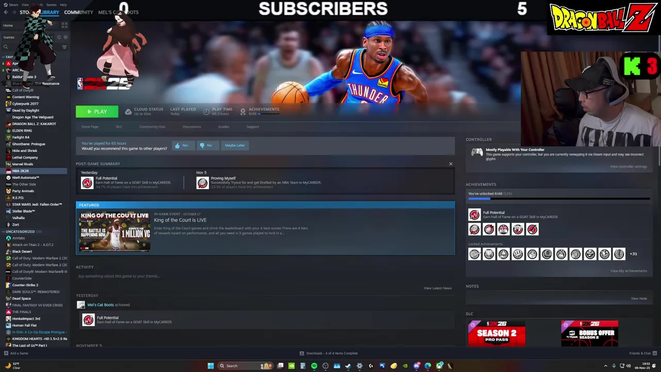The height and width of the screenshot is (372, 661).
Task: Open Downloads status at bottom
Action: click(x=329, y=353)
